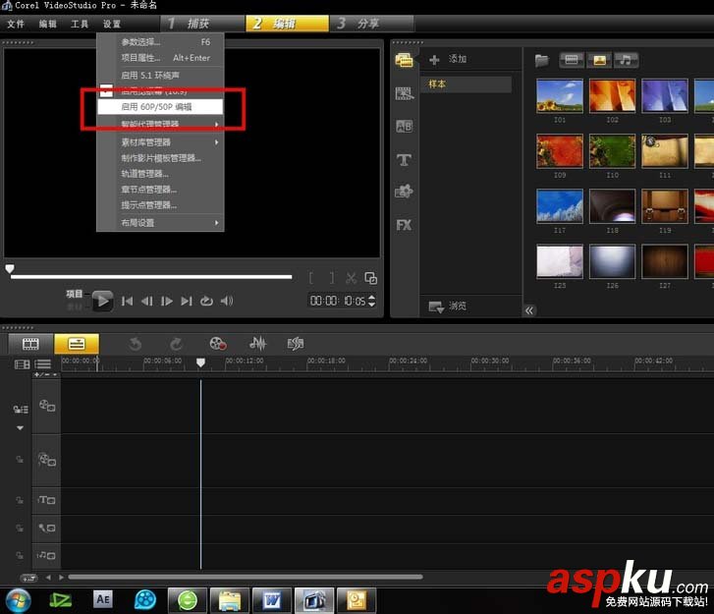Jump to the end of project
The width and height of the screenshot is (714, 614).
[x=187, y=301]
